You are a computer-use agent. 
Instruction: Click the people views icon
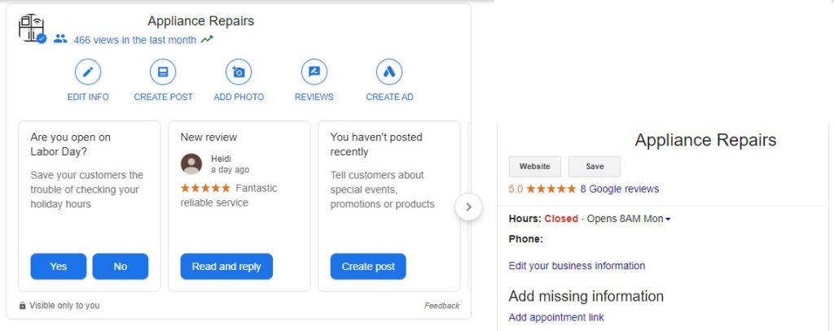pos(60,39)
